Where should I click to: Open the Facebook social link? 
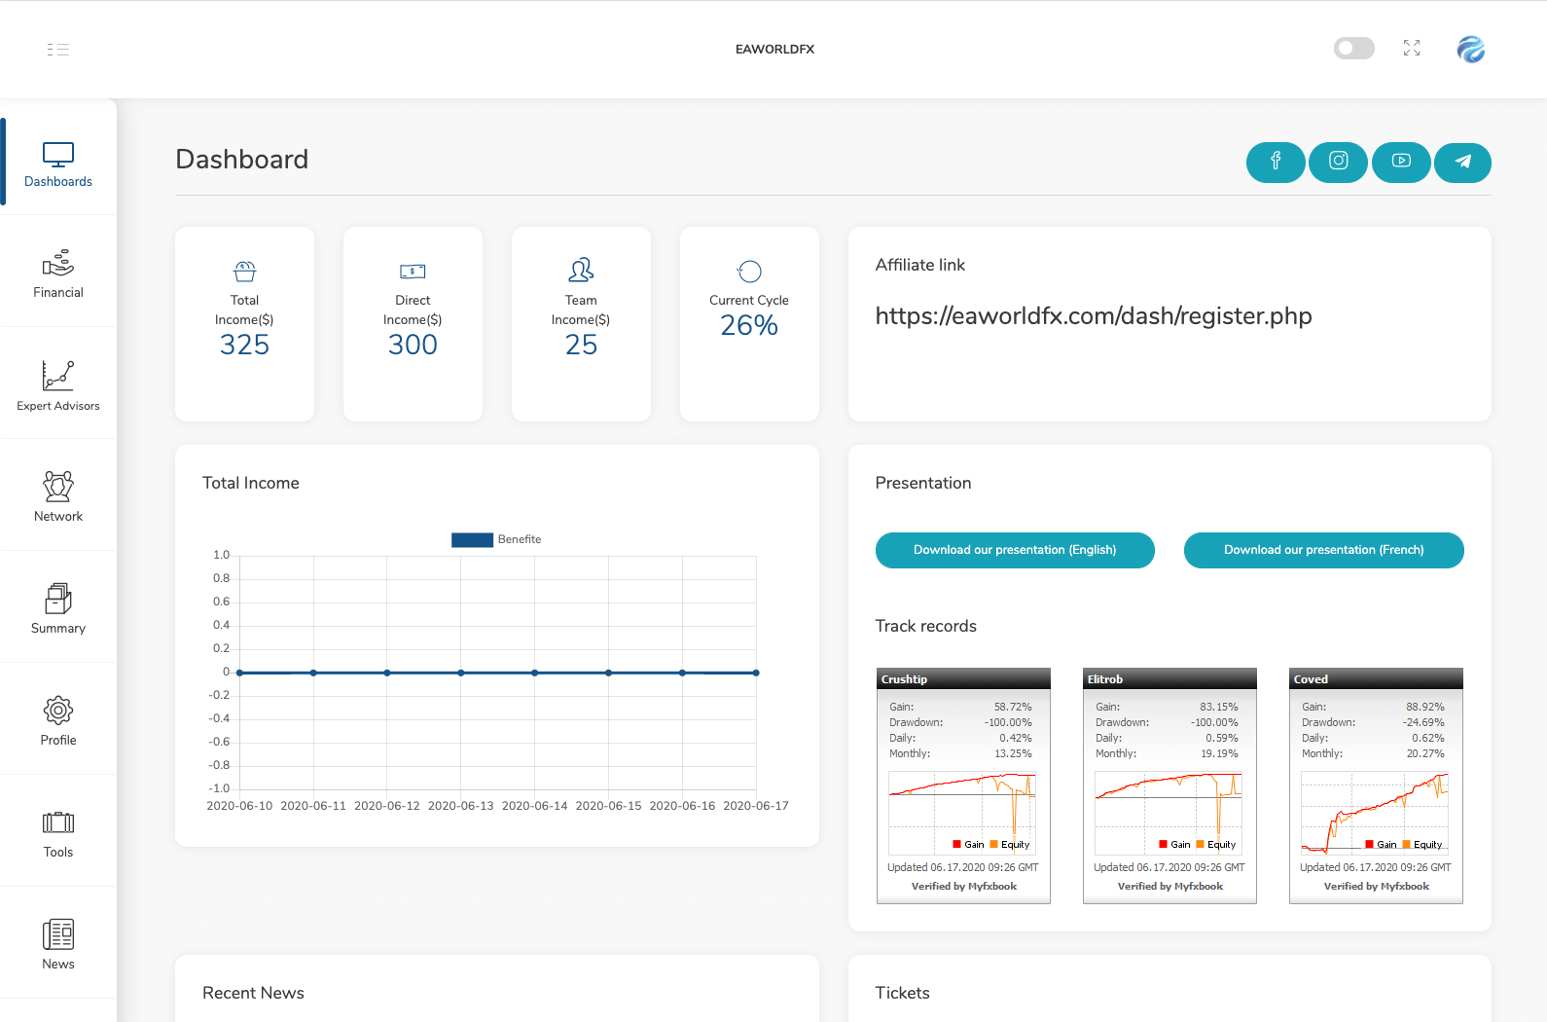pyautogui.click(x=1276, y=162)
